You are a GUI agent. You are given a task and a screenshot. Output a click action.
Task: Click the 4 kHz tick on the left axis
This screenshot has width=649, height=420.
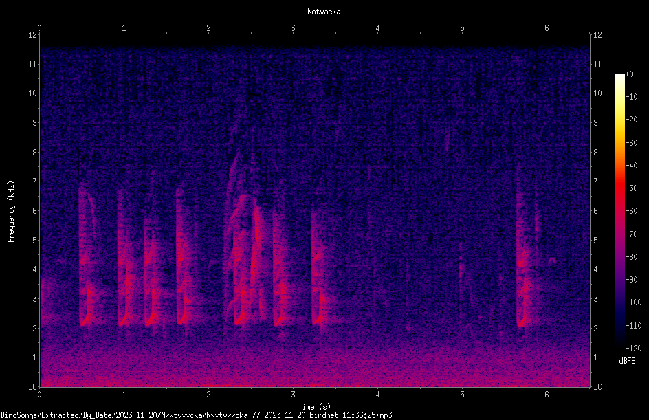(x=35, y=269)
